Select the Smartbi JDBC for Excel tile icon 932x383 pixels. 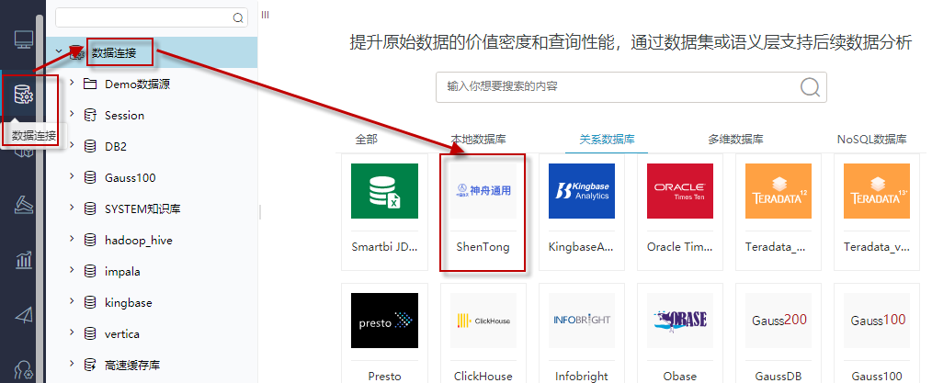[x=384, y=191]
